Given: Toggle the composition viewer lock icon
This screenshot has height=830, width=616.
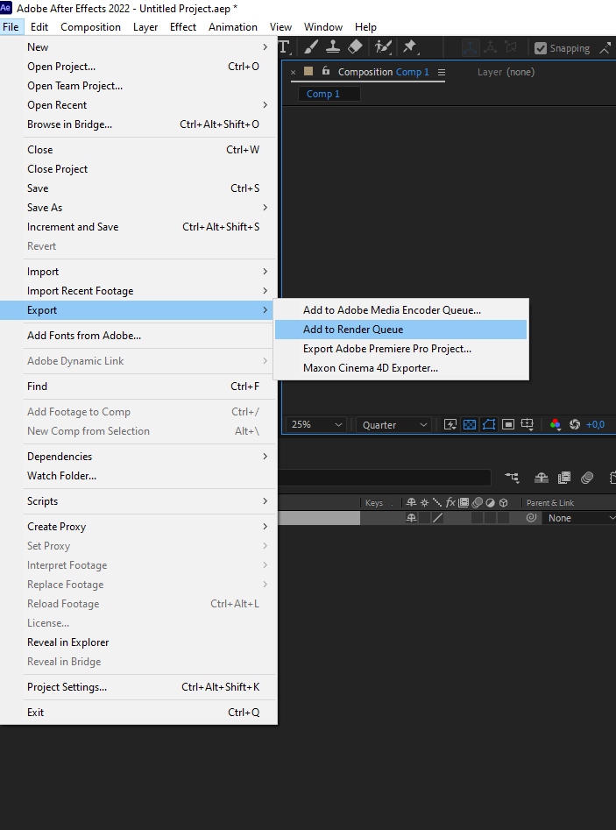Looking at the screenshot, I should click(x=326, y=72).
